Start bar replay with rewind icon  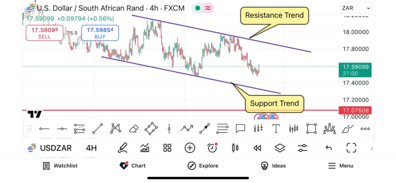click(x=257, y=147)
